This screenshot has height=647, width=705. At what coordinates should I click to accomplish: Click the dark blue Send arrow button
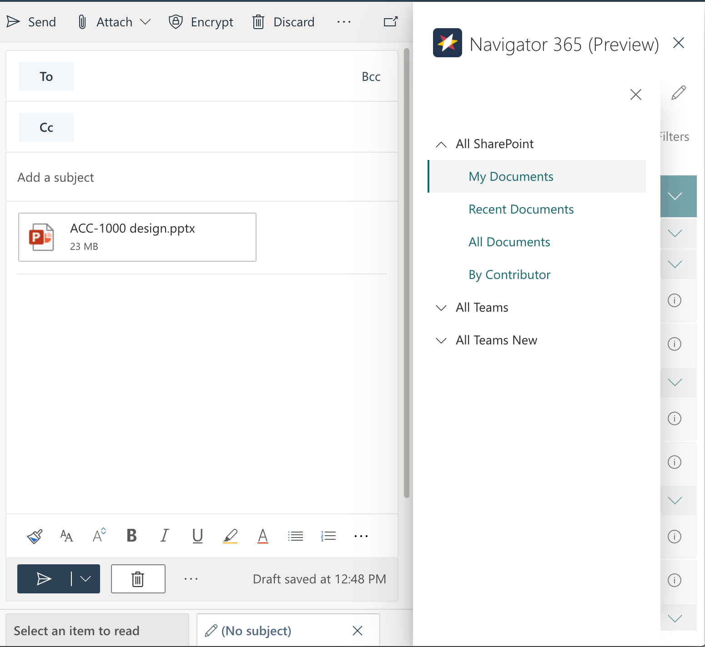[44, 579]
